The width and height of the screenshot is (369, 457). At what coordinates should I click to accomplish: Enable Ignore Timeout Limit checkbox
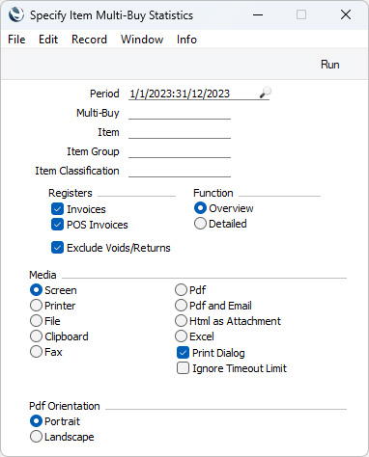tap(183, 368)
